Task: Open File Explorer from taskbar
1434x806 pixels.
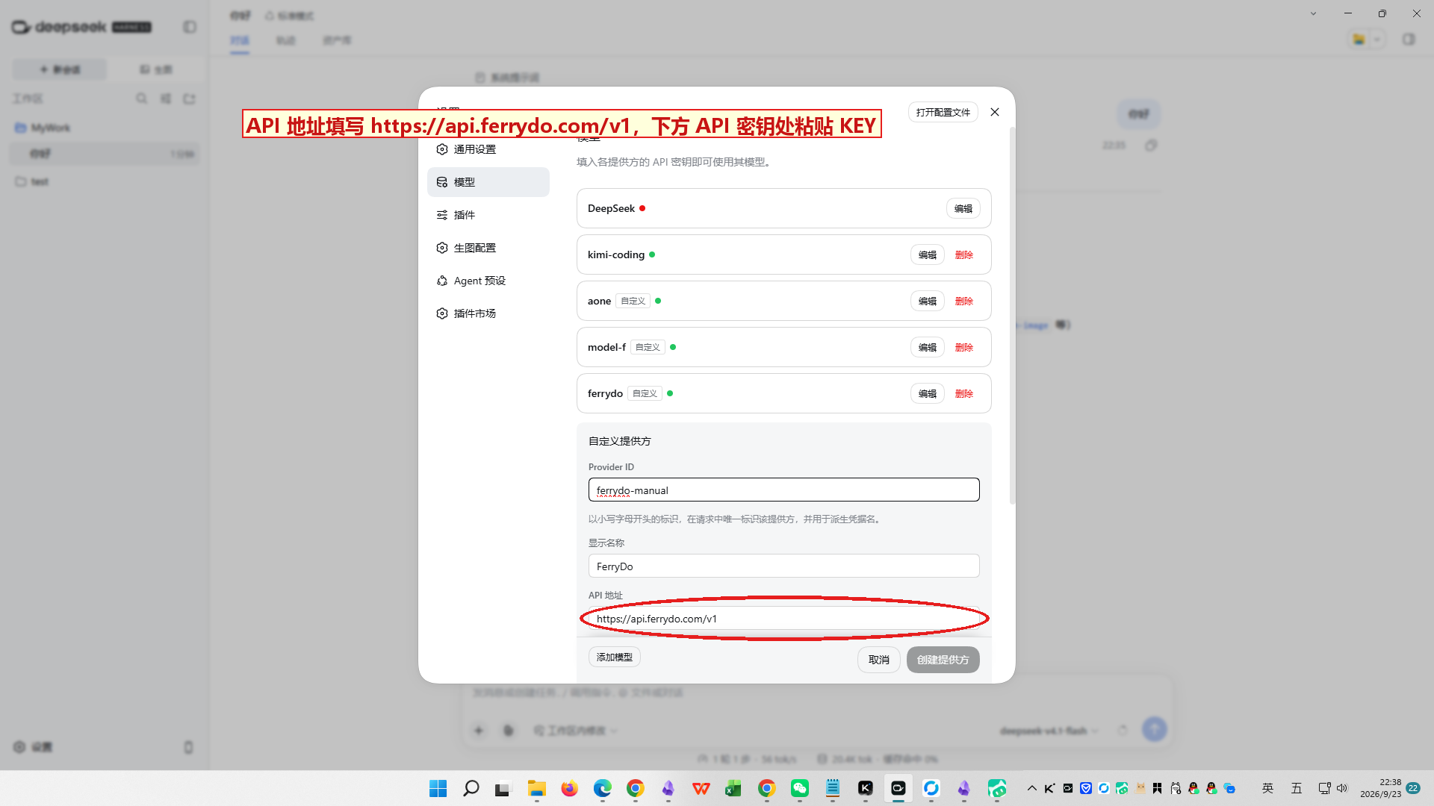Action: coord(536,788)
